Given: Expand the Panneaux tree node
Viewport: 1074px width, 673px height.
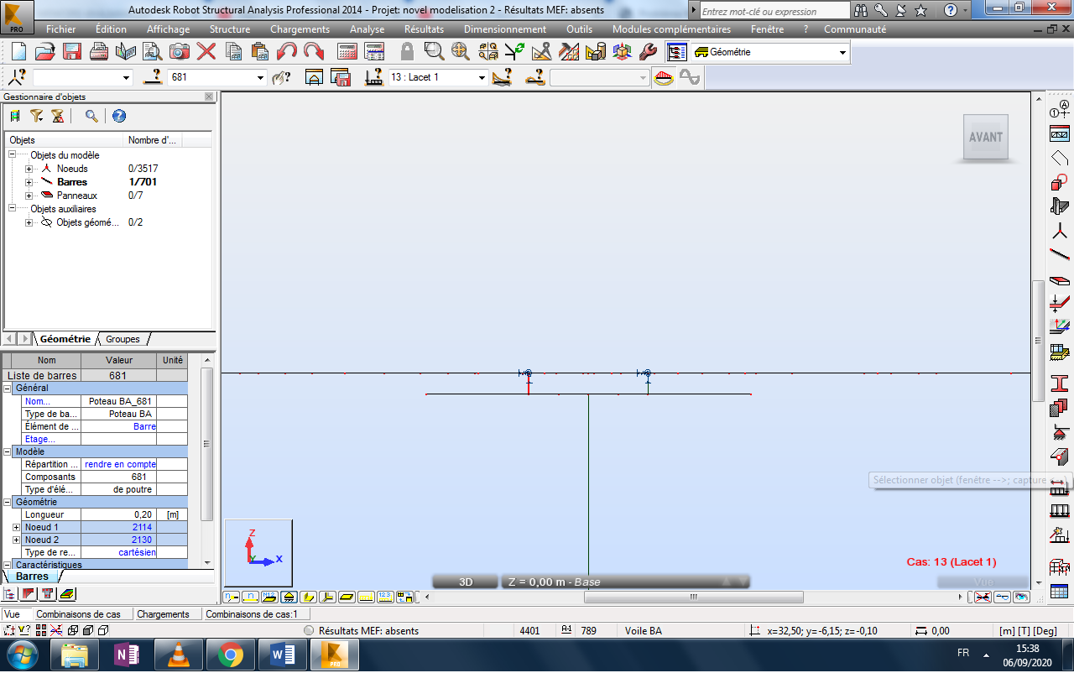Looking at the screenshot, I should [29, 196].
